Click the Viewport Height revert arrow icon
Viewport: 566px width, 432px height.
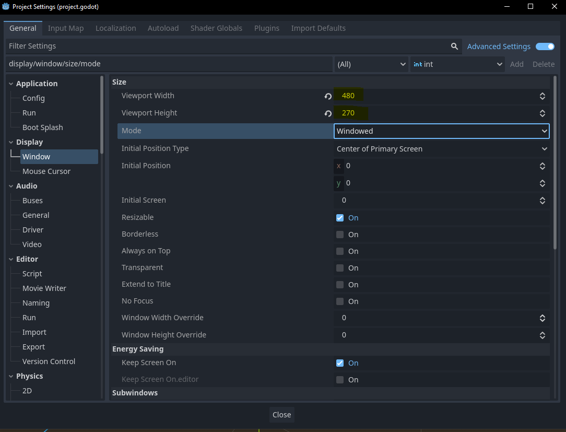coord(328,113)
